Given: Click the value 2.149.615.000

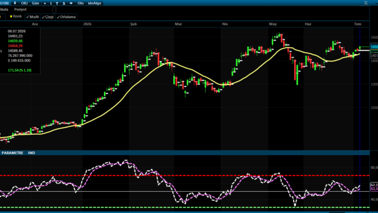Looking at the screenshot, I should pos(19,61).
